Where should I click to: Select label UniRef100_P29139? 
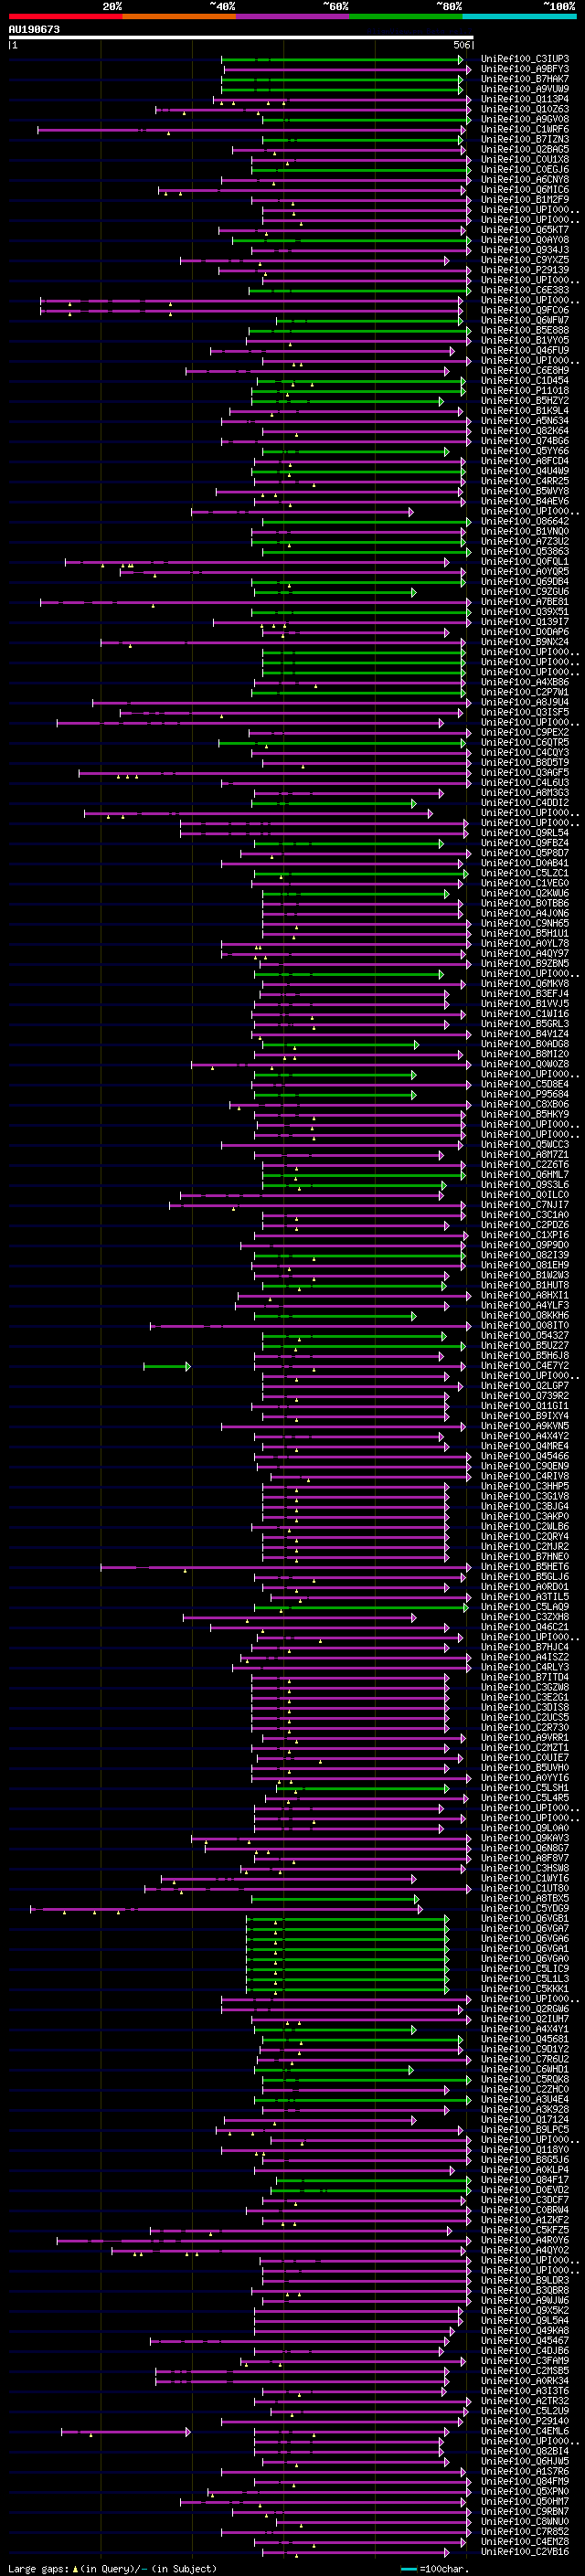click(525, 270)
